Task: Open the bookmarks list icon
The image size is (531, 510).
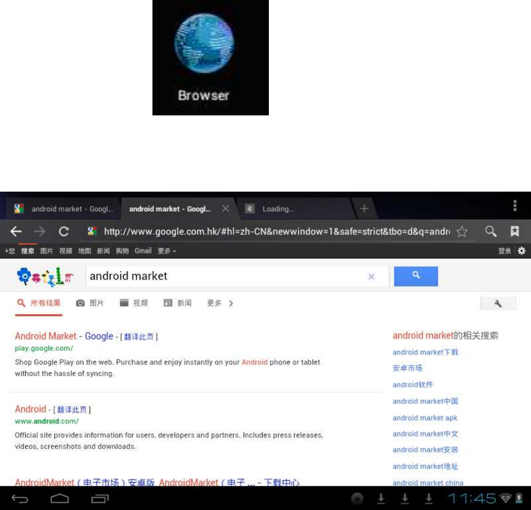Action: (x=515, y=231)
